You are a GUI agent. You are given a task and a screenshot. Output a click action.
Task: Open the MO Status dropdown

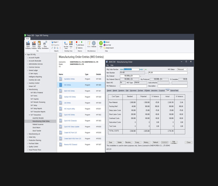[x=182, y=70]
